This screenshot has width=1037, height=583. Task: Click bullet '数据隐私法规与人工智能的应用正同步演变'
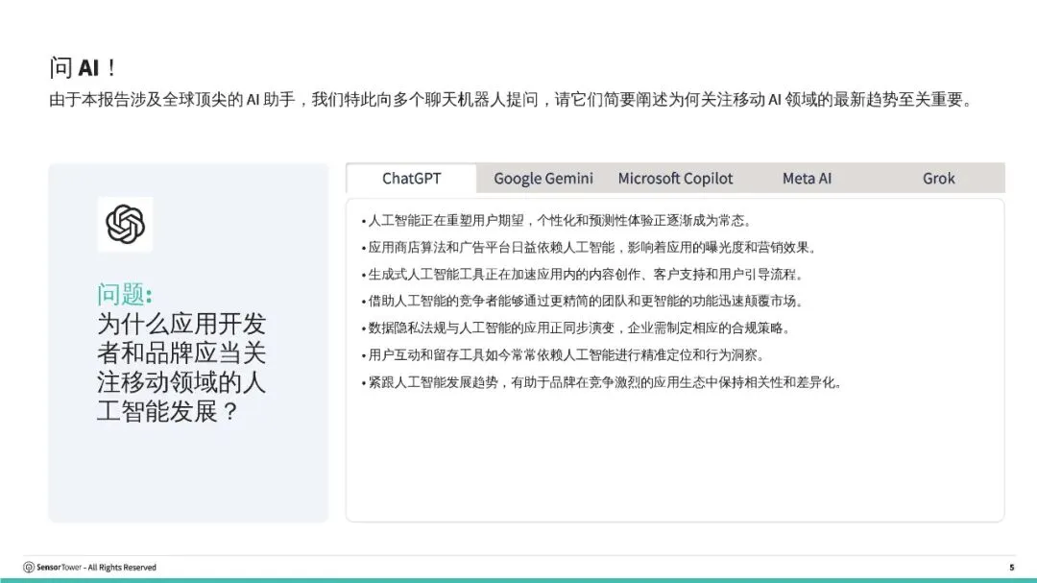tap(575, 328)
